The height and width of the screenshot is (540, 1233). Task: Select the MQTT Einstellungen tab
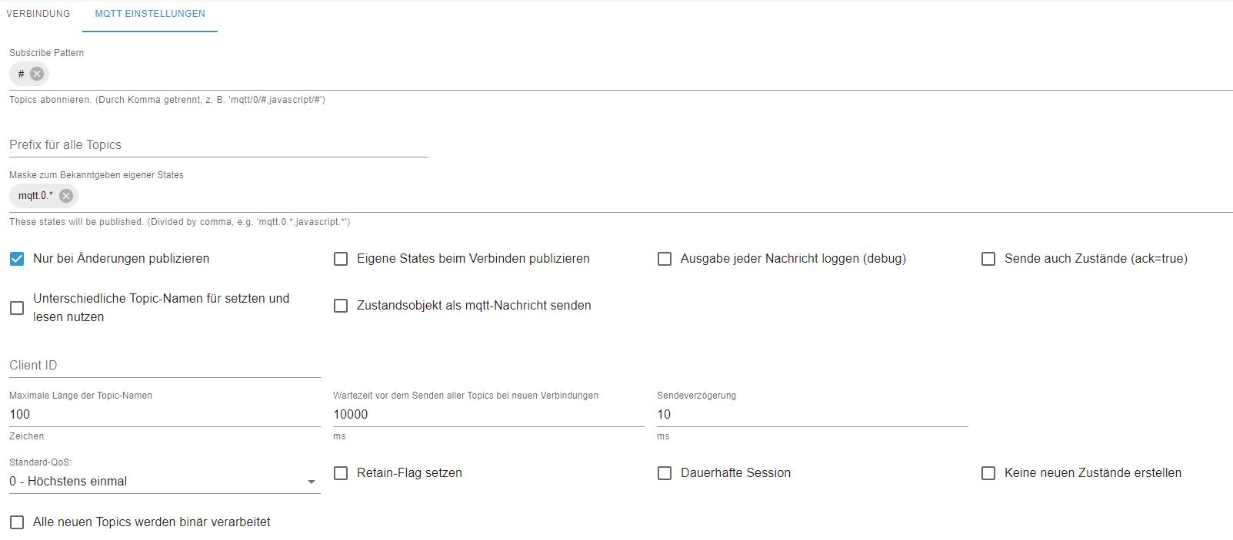coord(150,14)
